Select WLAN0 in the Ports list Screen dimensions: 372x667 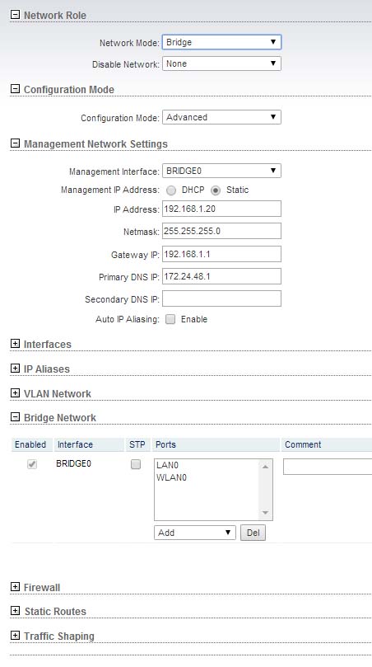[x=171, y=477]
